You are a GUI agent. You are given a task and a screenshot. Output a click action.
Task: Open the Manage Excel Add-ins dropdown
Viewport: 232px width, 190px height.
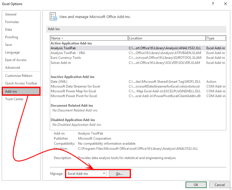point(86,174)
